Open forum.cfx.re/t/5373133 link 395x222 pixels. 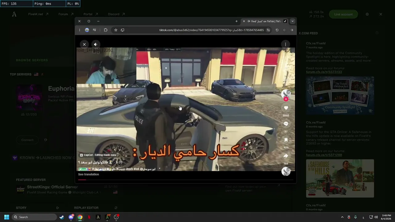[324, 72]
